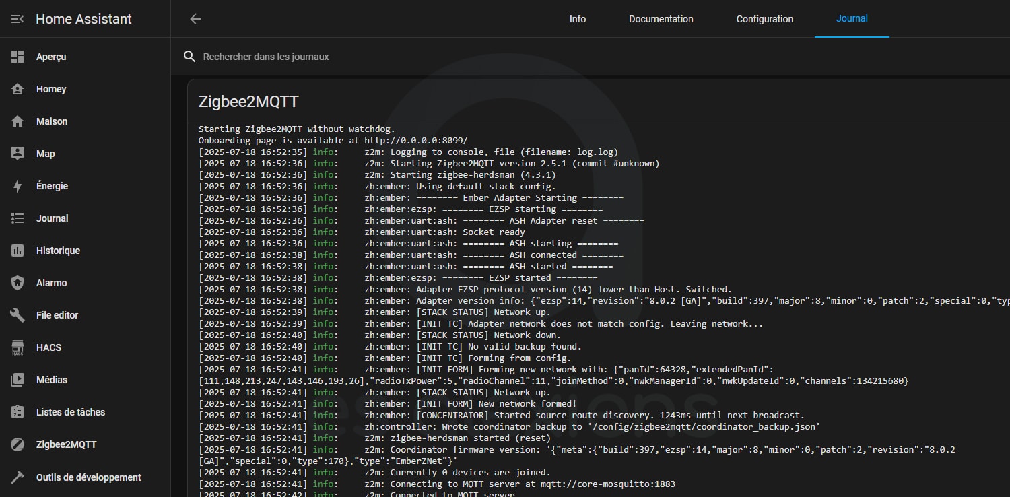Click the Aperçu dashboard icon
The image size is (1010, 497).
pyautogui.click(x=18, y=57)
